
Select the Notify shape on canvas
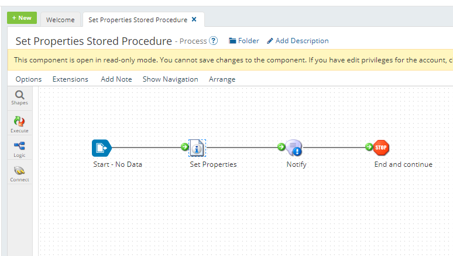coord(294,148)
